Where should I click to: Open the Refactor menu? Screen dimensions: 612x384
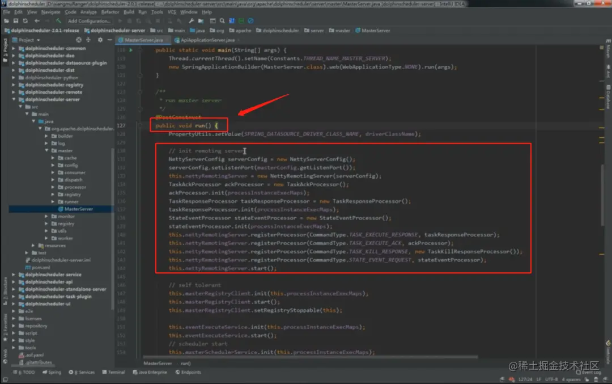tap(110, 12)
